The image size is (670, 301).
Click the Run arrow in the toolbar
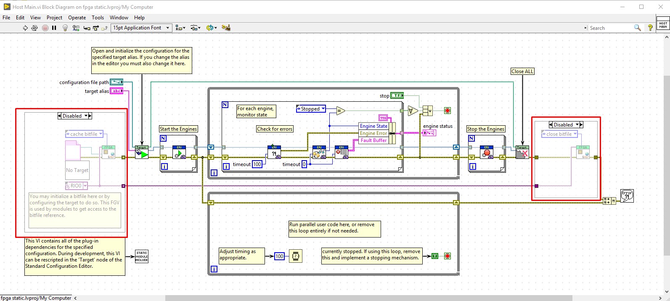pyautogui.click(x=25, y=28)
